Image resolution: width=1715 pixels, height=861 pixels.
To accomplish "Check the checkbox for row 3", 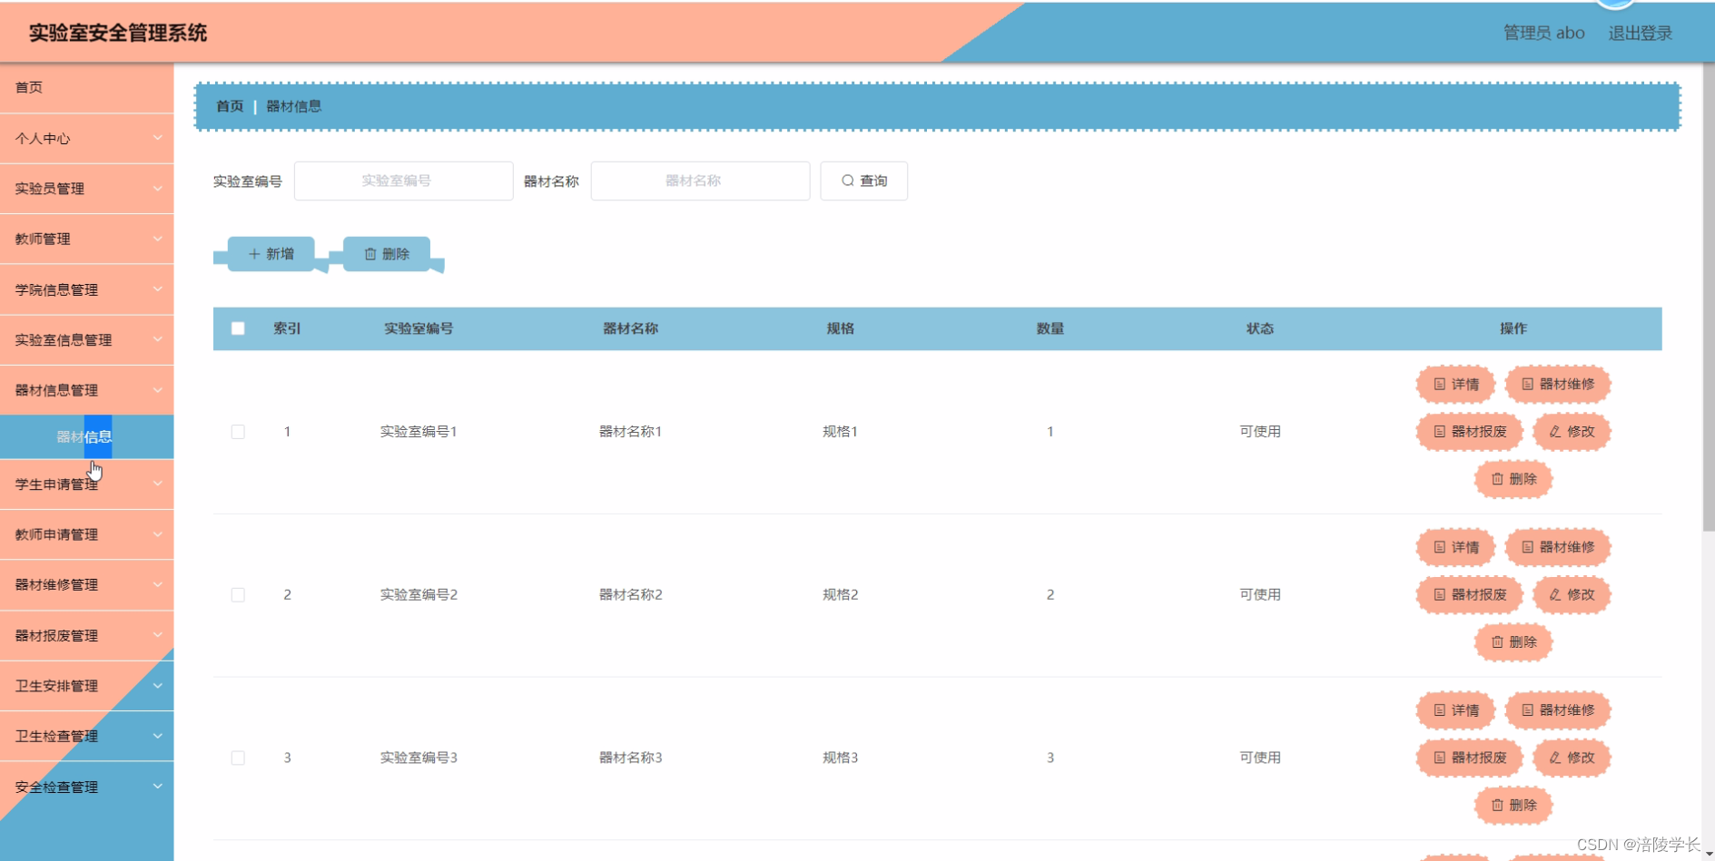I will pos(238,758).
